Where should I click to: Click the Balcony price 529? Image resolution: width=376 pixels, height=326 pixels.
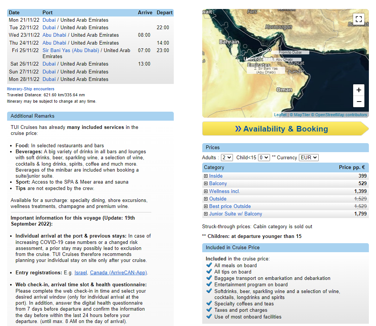tap(363, 183)
